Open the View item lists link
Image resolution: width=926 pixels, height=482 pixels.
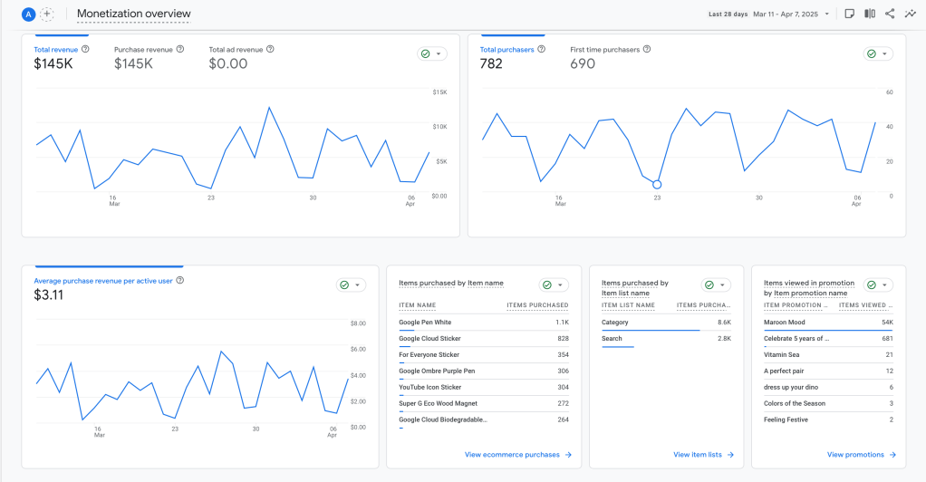pyautogui.click(x=703, y=455)
